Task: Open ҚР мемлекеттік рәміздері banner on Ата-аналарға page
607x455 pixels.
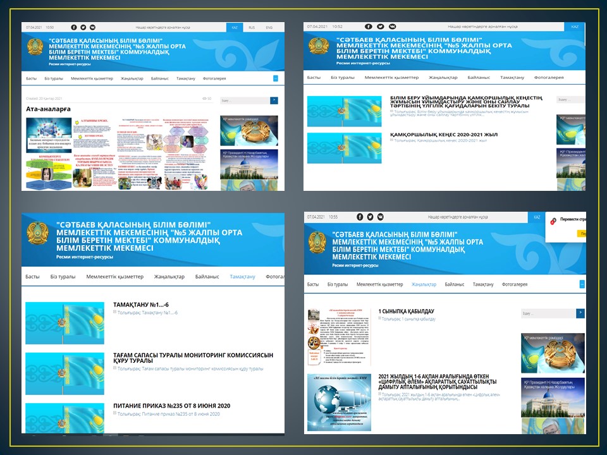Action: [249, 131]
